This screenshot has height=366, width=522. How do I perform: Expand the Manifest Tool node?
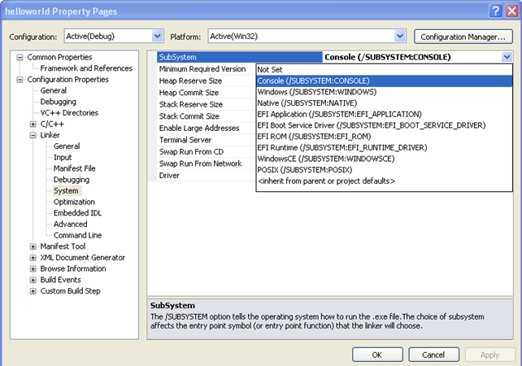[x=33, y=246]
